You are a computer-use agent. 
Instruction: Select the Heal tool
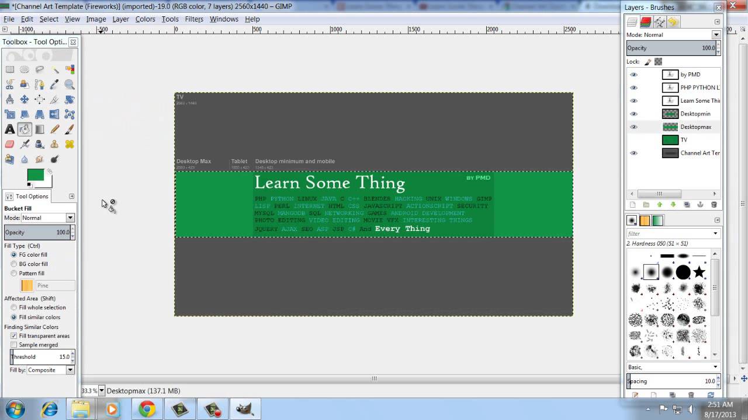[x=70, y=144]
